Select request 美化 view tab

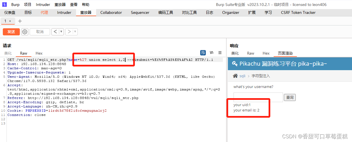click(x=8, y=53)
